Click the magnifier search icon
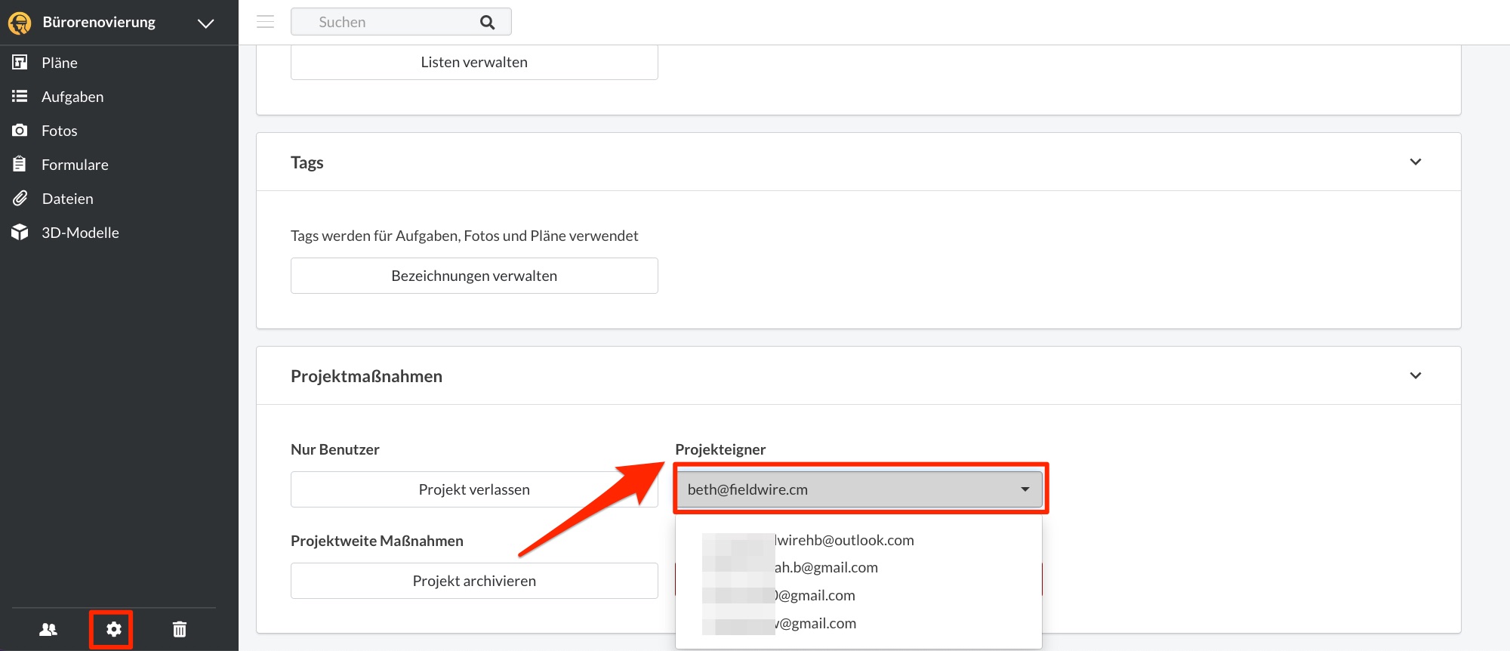 pyautogui.click(x=488, y=23)
